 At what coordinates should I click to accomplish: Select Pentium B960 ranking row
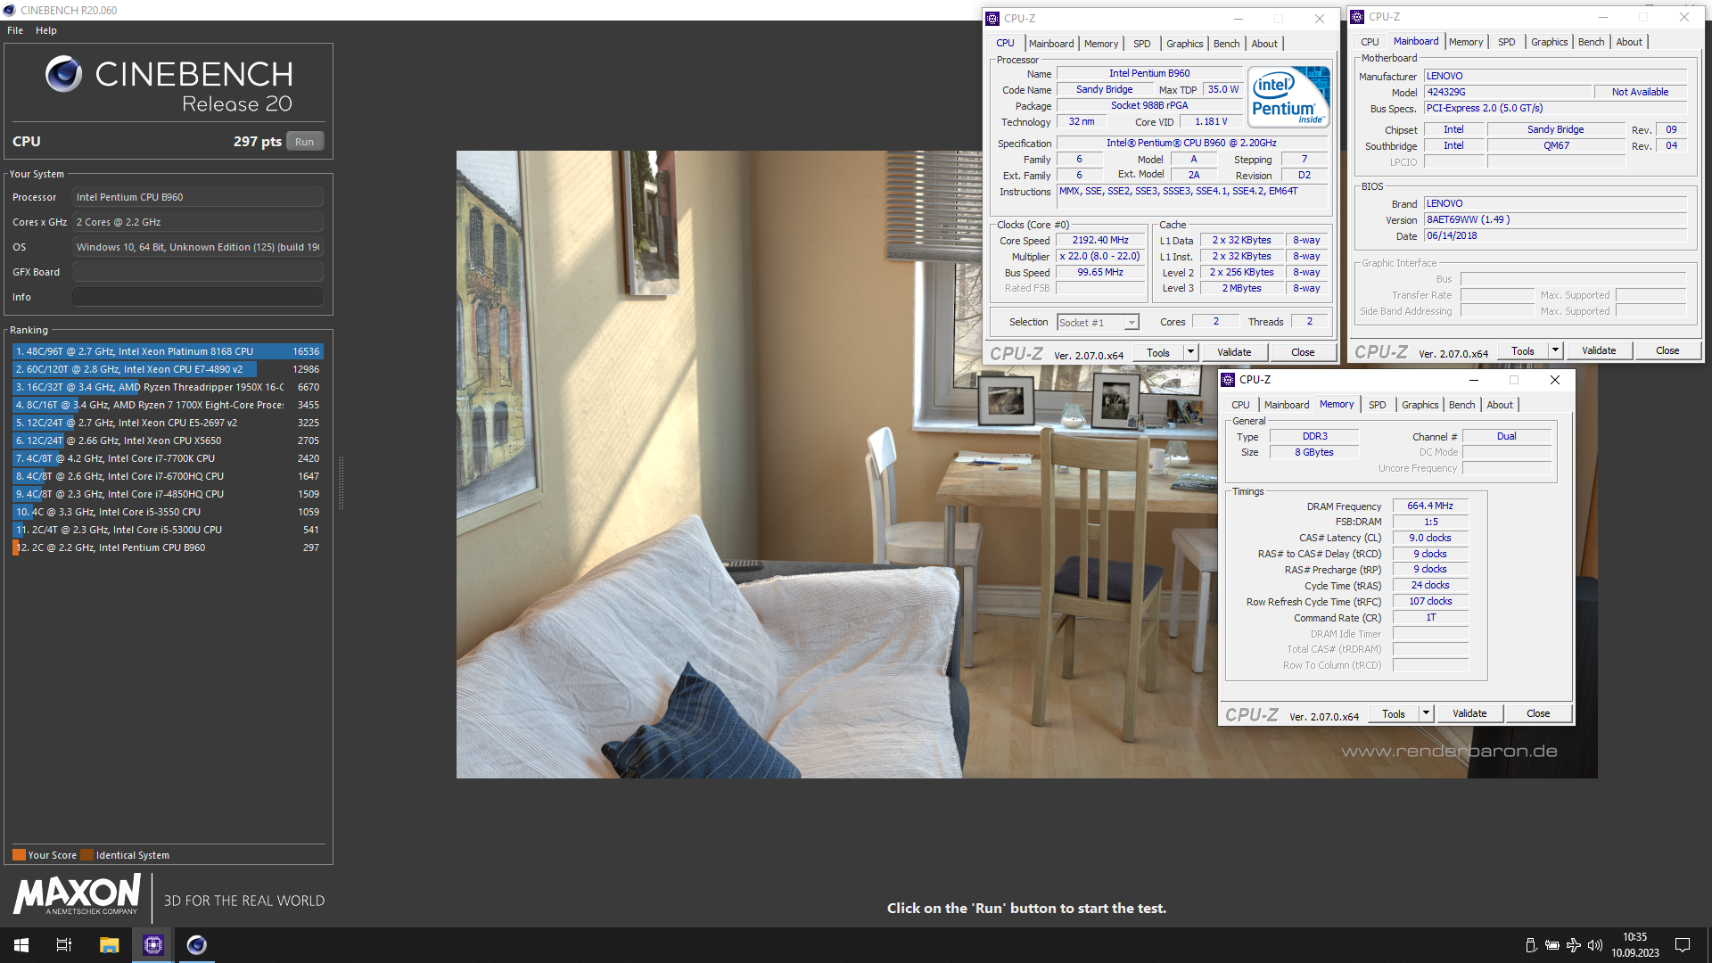pyautogui.click(x=168, y=547)
